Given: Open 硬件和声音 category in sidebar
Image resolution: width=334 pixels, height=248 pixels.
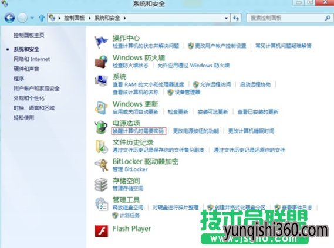Looking at the screenshot, I should [26, 69].
